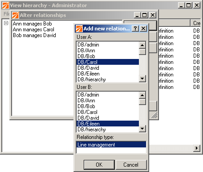Image resolution: width=203 pixels, height=172 pixels.
Task: Select DB/Ann in User B list
Action: [x=108, y=101]
